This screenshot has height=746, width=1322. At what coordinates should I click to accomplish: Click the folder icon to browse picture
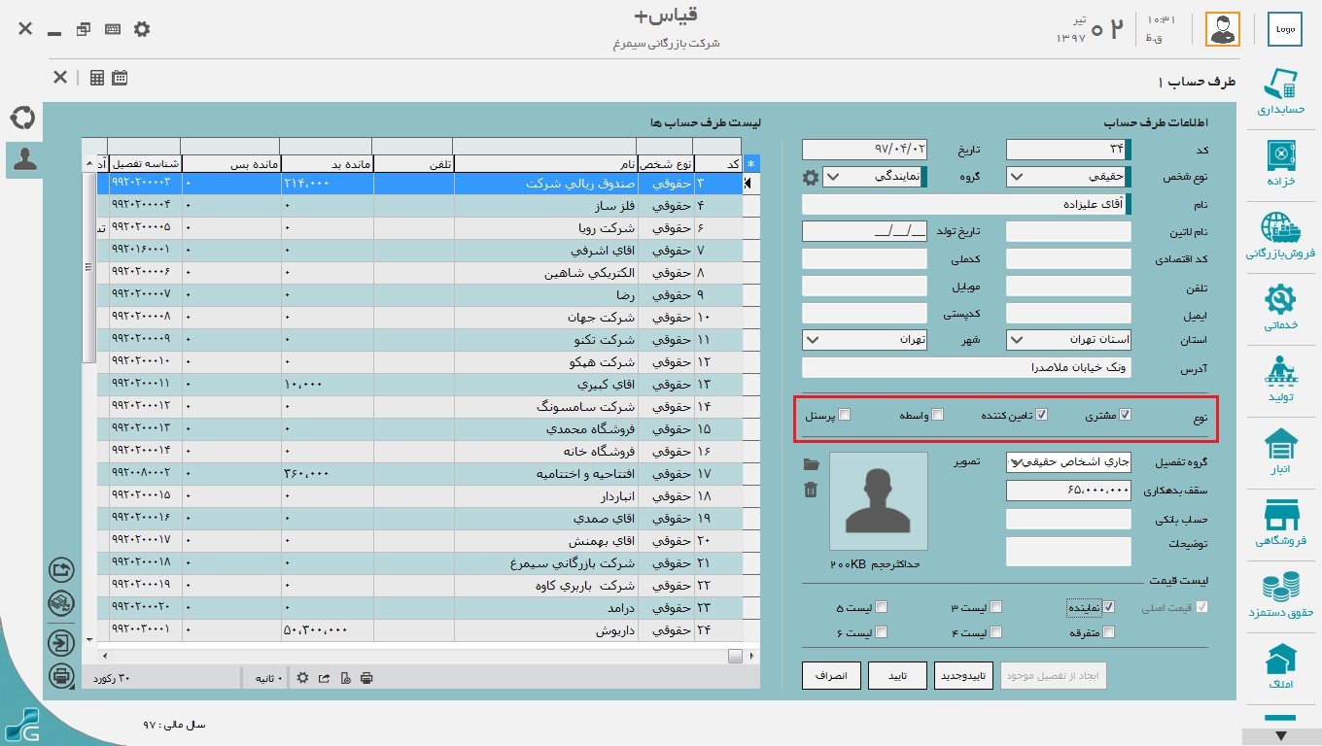811,464
